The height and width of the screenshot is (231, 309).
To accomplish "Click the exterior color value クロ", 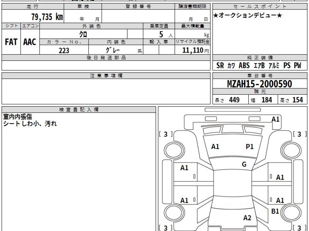I will pyautogui.click(x=83, y=34).
